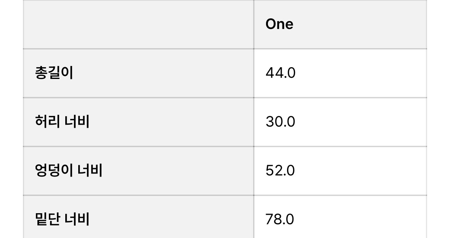
Task: Select the waist width label in Korean
Action: click(x=62, y=122)
